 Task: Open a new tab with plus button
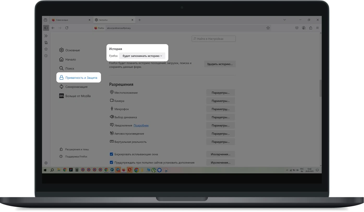coord(140,20)
